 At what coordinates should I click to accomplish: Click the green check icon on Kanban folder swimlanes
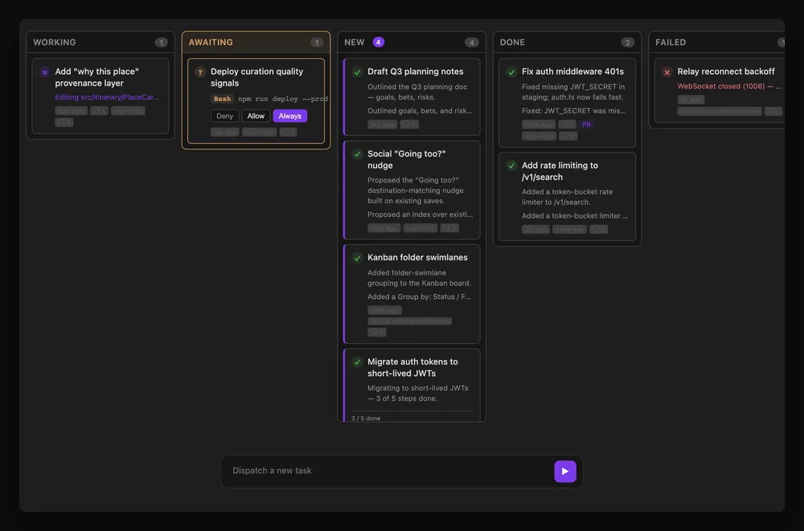(x=357, y=258)
